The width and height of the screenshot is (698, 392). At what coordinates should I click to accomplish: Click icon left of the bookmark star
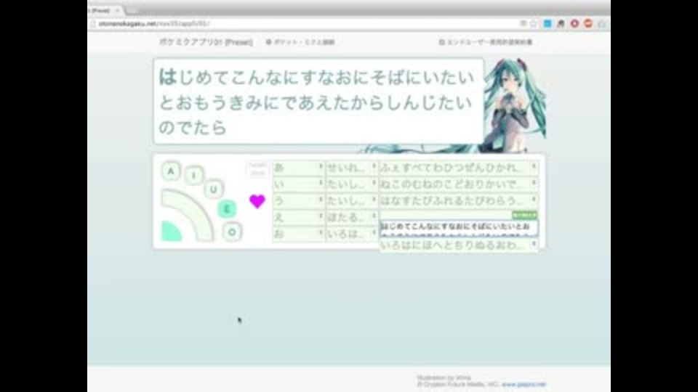[523, 23]
